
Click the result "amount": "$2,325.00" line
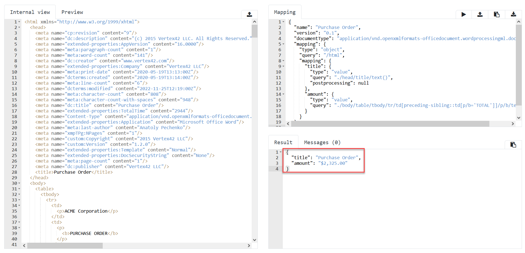[x=319, y=163]
